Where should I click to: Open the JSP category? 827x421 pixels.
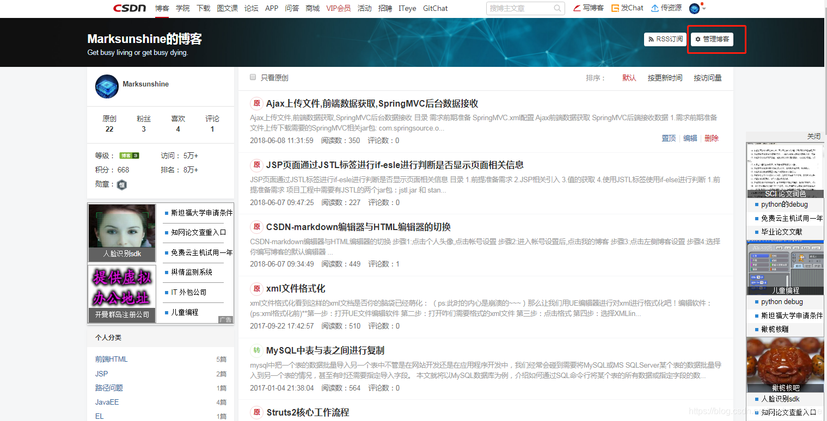coord(102,374)
